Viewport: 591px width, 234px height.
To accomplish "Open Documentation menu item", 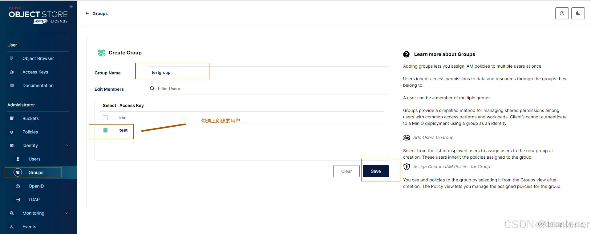I will pos(38,85).
